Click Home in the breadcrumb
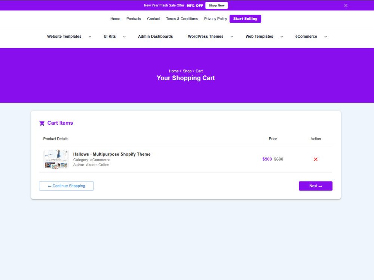 click(174, 71)
